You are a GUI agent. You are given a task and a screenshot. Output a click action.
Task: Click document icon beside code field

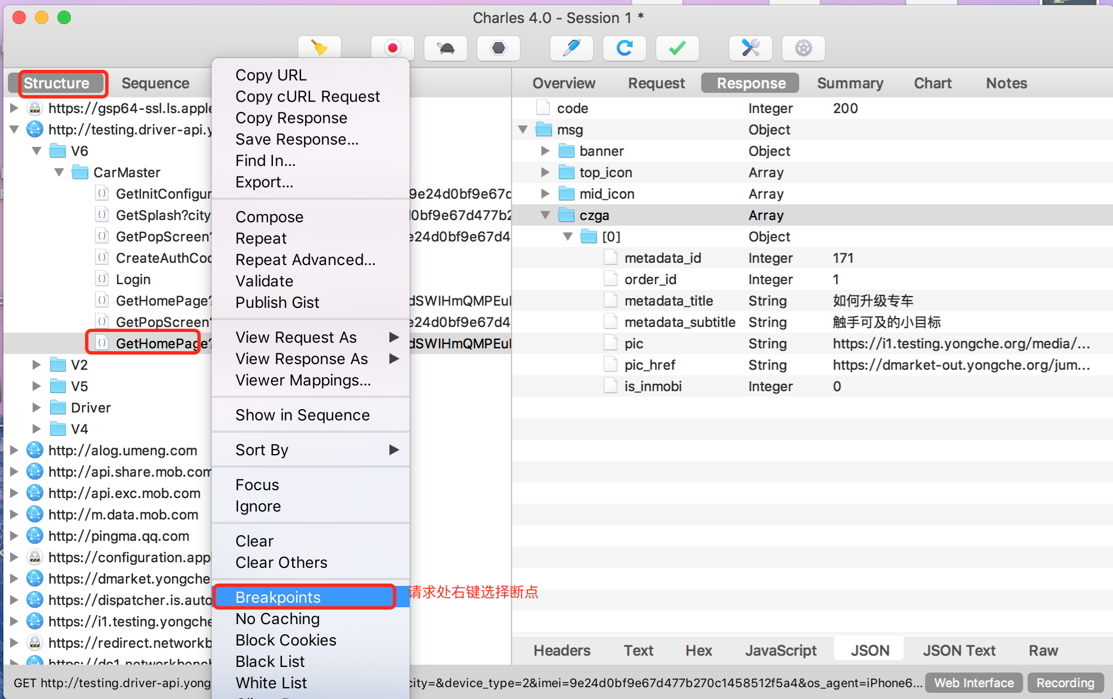(543, 108)
